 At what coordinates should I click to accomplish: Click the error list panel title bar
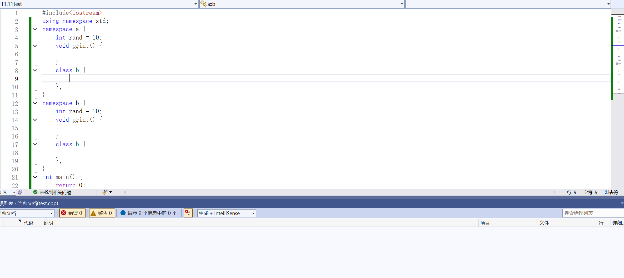[x=312, y=203]
